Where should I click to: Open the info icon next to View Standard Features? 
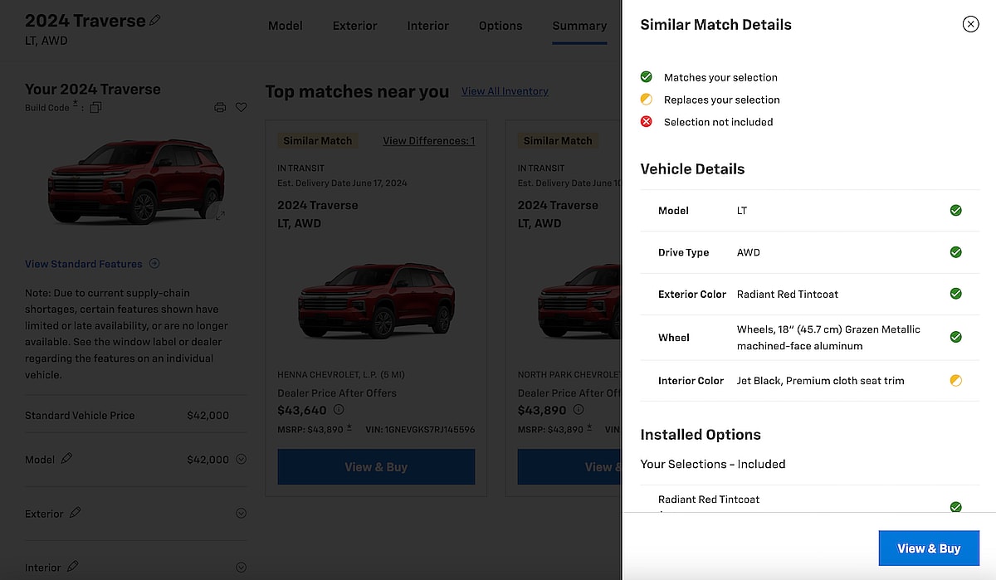(x=154, y=264)
